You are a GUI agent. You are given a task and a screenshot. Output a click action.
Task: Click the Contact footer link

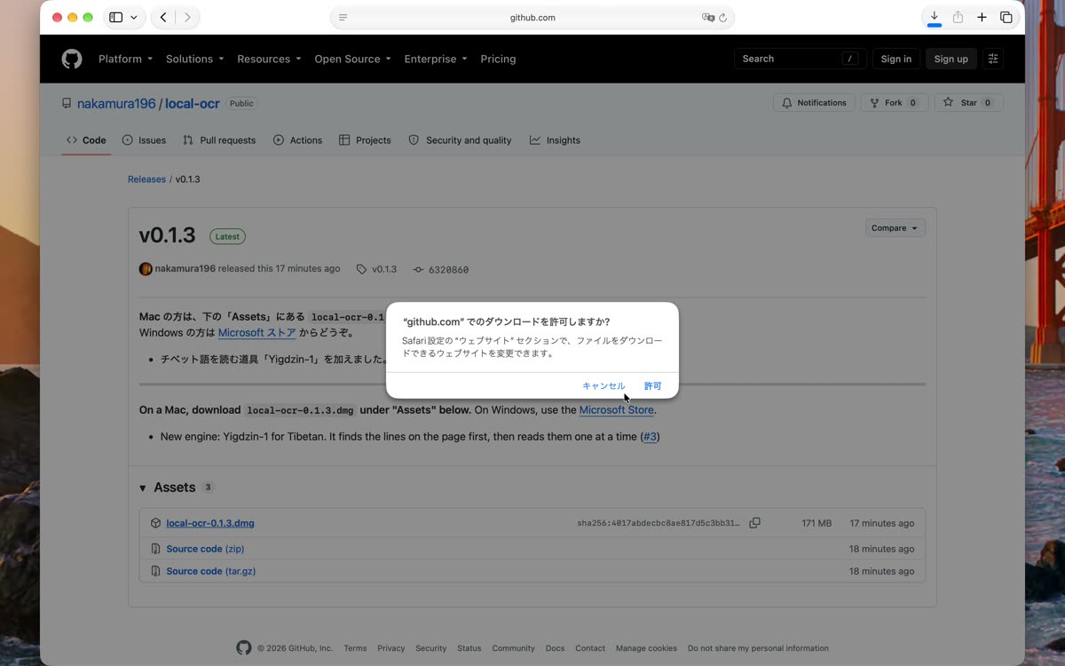click(590, 648)
